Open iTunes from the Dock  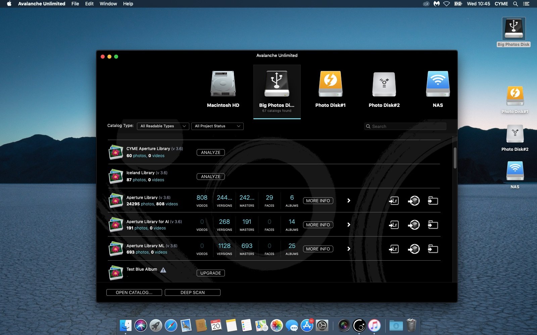[x=374, y=325]
